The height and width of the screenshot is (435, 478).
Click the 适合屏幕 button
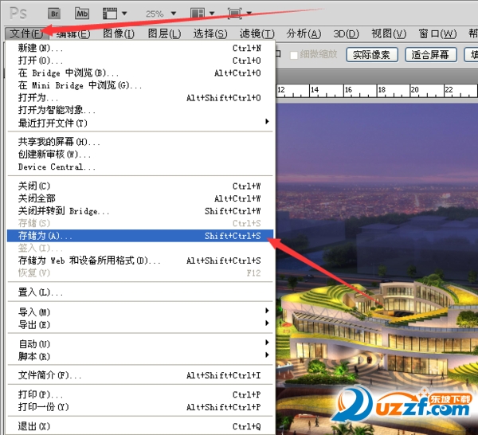pos(431,55)
